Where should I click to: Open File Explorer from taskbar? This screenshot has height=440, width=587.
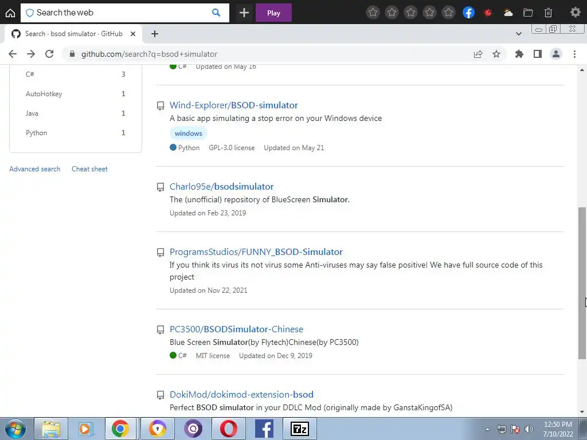(51, 429)
